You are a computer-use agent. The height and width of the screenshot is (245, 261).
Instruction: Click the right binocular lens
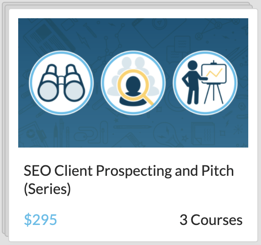[74, 91]
